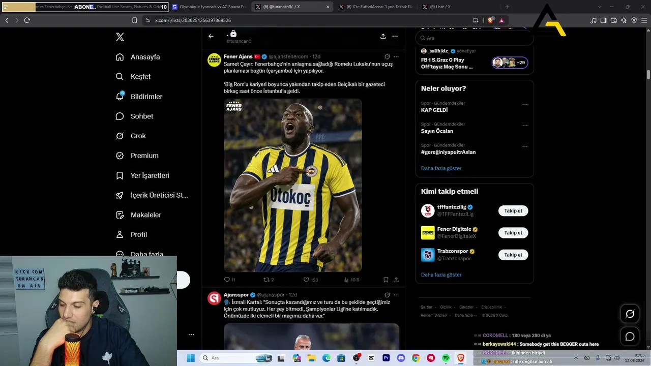Open Grok action on Fener Ajans tweet
Image resolution: width=651 pixels, height=366 pixels.
coord(387,56)
